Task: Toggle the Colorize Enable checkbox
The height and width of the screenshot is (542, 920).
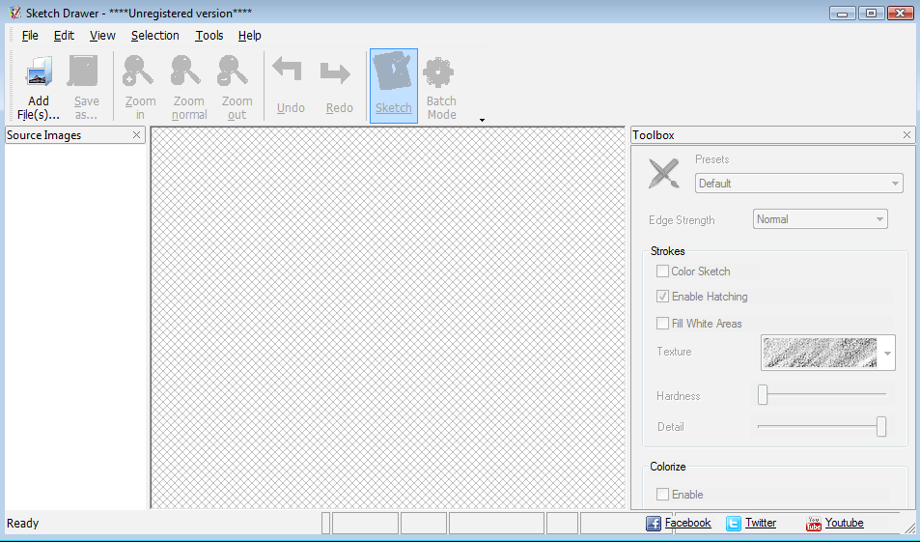Action: point(662,495)
